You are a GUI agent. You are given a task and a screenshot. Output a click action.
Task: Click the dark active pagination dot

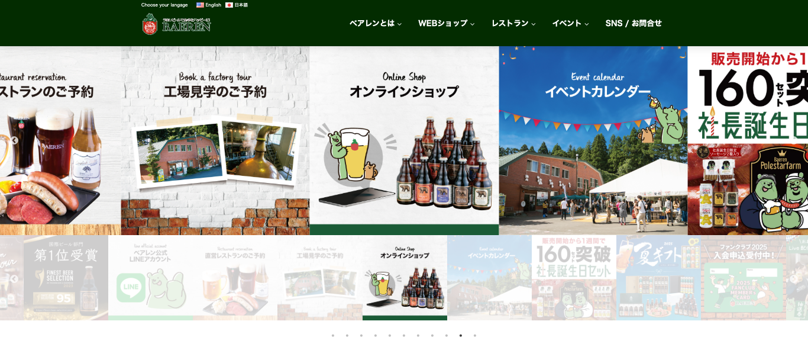[x=461, y=335]
